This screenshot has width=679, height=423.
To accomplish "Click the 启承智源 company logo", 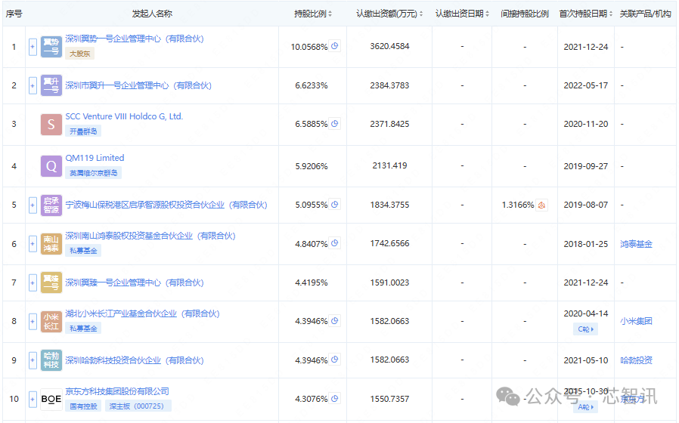I will (x=51, y=205).
